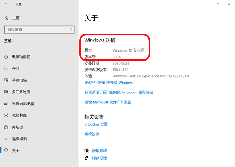Click the 操作系统版本 label
The width and height of the screenshot is (235, 167).
click(96, 70)
